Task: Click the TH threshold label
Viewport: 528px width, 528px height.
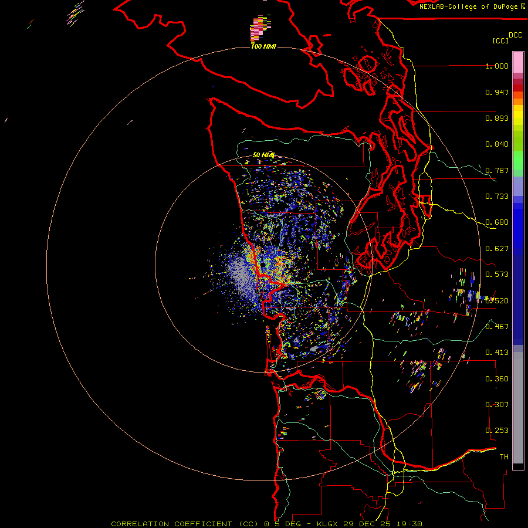Action: pos(504,456)
